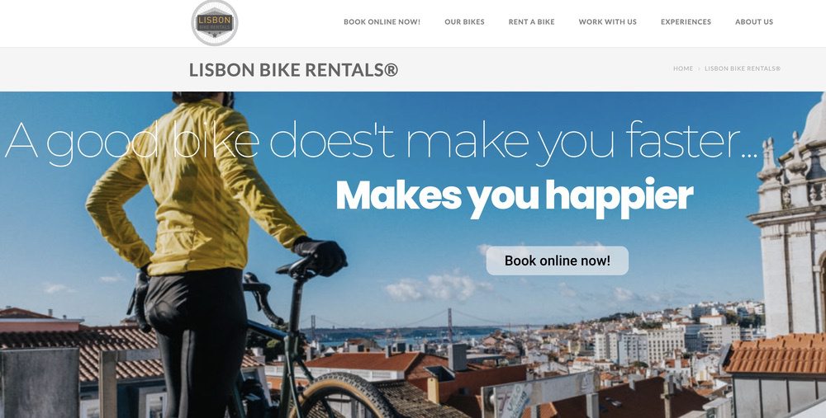The height and width of the screenshot is (418, 826).
Task: Visit the About Us page
Action: pos(754,22)
